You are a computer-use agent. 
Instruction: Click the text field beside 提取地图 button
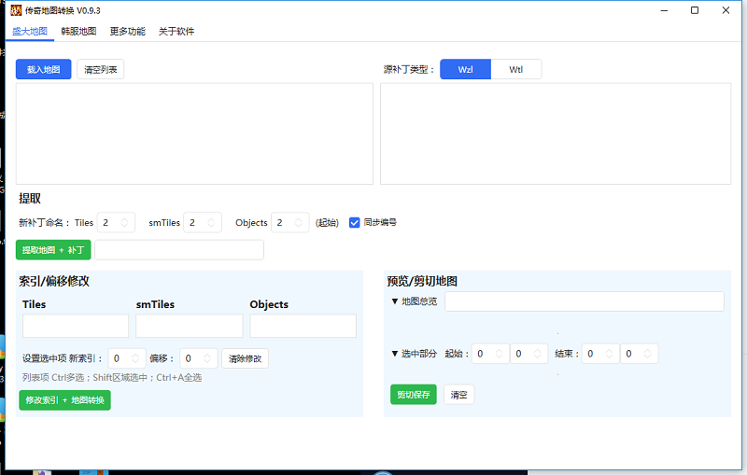tap(179, 250)
